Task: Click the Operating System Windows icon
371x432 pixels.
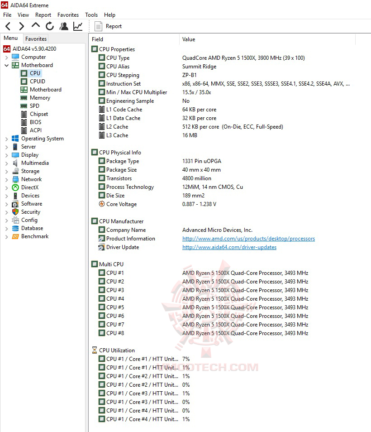Action: 15,139
